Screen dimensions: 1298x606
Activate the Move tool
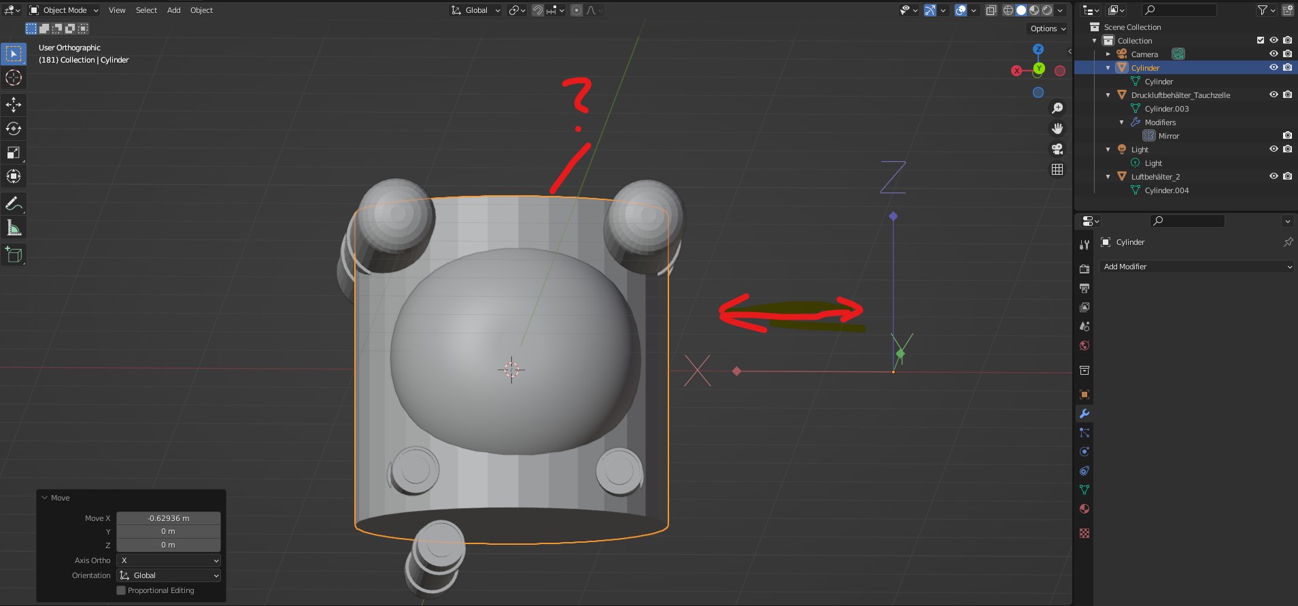point(14,104)
